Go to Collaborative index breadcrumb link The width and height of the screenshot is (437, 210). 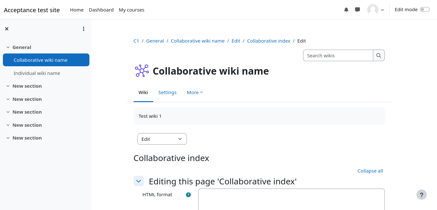[268, 41]
